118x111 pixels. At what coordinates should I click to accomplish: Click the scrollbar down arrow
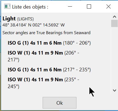coord(114,90)
